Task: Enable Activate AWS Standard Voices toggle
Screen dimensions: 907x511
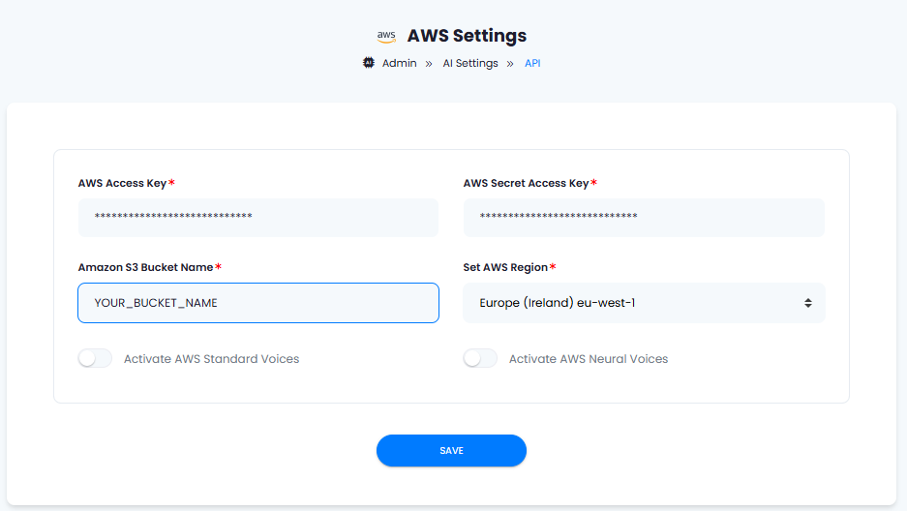Action: point(96,358)
